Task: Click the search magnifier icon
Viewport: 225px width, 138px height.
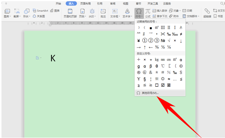Action: [x=222, y=3]
